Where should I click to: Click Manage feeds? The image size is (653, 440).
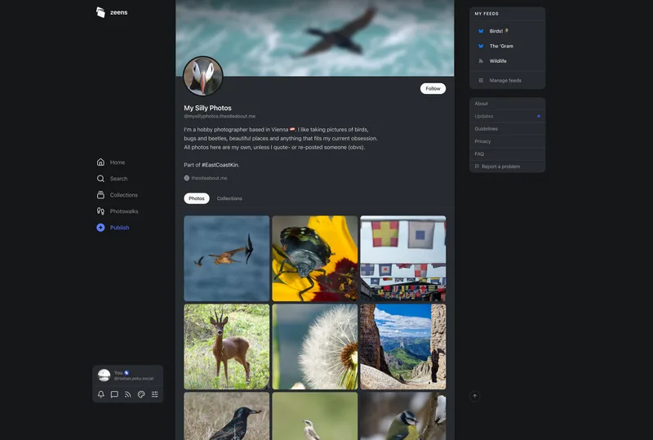point(507,81)
